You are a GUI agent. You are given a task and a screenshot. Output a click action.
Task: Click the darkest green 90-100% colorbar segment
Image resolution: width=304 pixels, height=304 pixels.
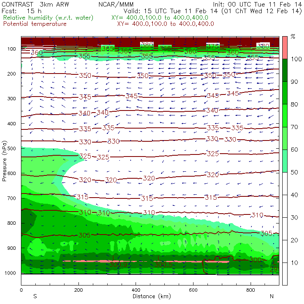tap(285, 70)
